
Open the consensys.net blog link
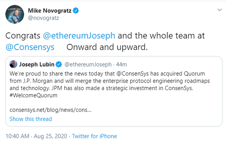point(51,109)
